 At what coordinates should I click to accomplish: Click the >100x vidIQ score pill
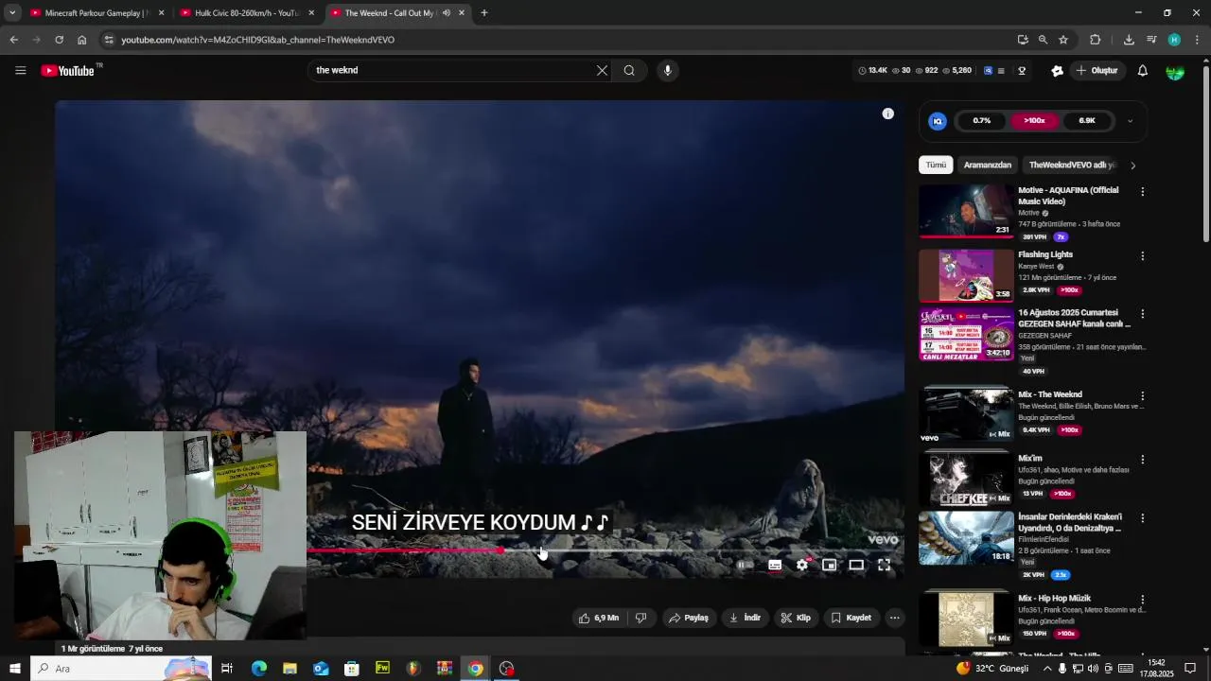tap(1034, 121)
